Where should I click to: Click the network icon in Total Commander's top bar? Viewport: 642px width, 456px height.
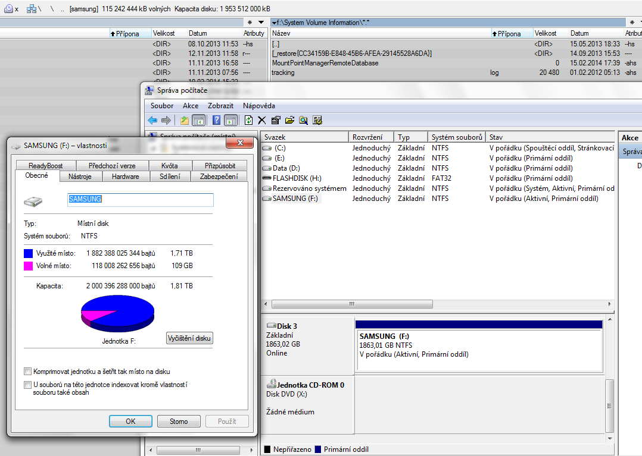[x=32, y=8]
